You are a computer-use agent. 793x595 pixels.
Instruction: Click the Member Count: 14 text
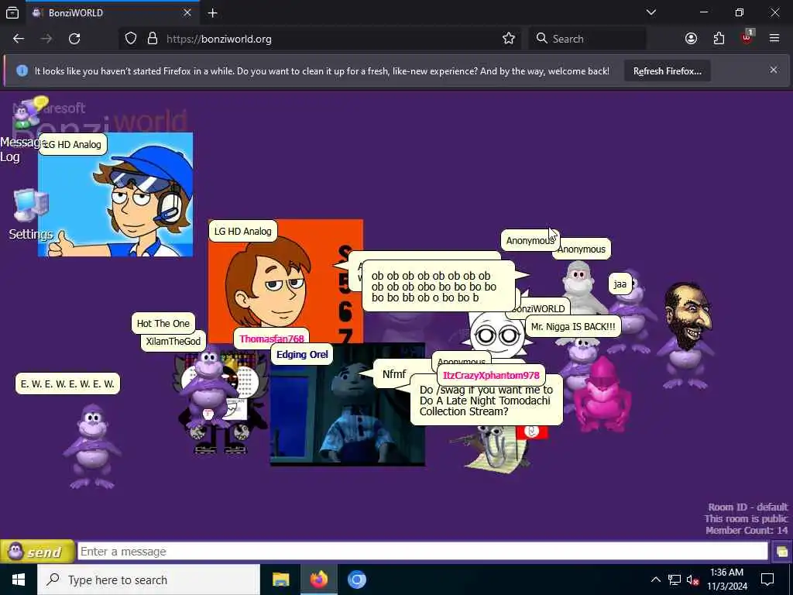tap(747, 530)
